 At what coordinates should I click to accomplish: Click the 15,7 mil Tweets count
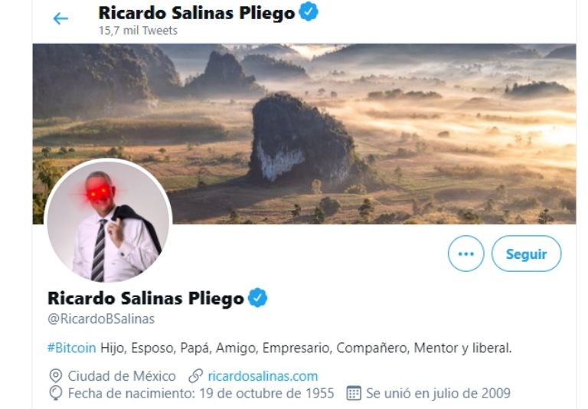(138, 31)
